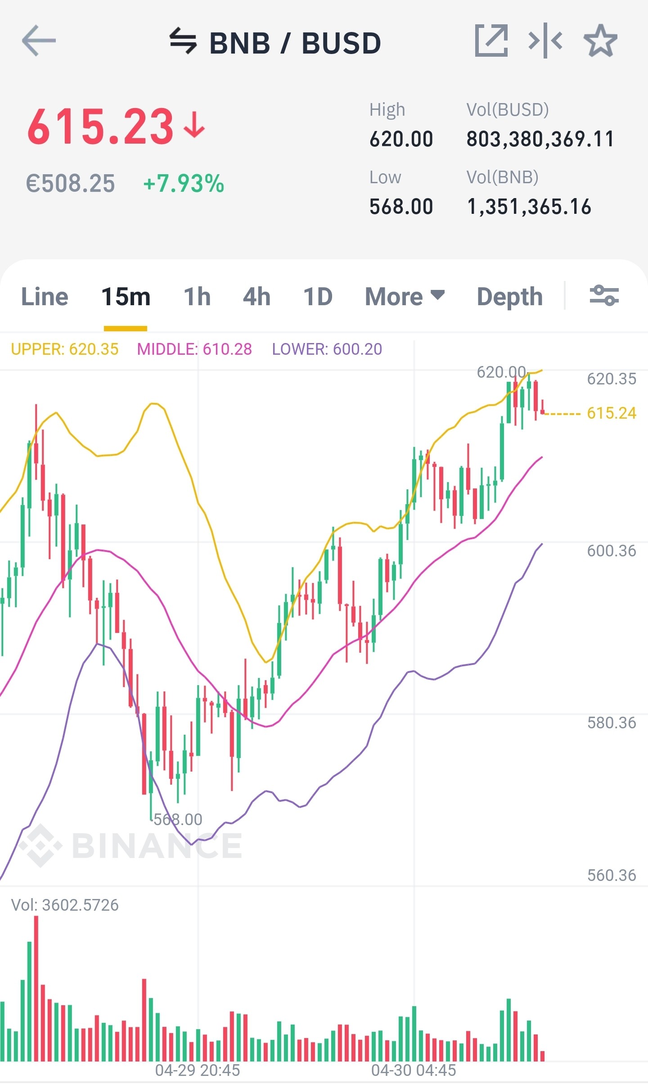Tap the compress chart view icon
648x1084 pixels.
point(545,41)
